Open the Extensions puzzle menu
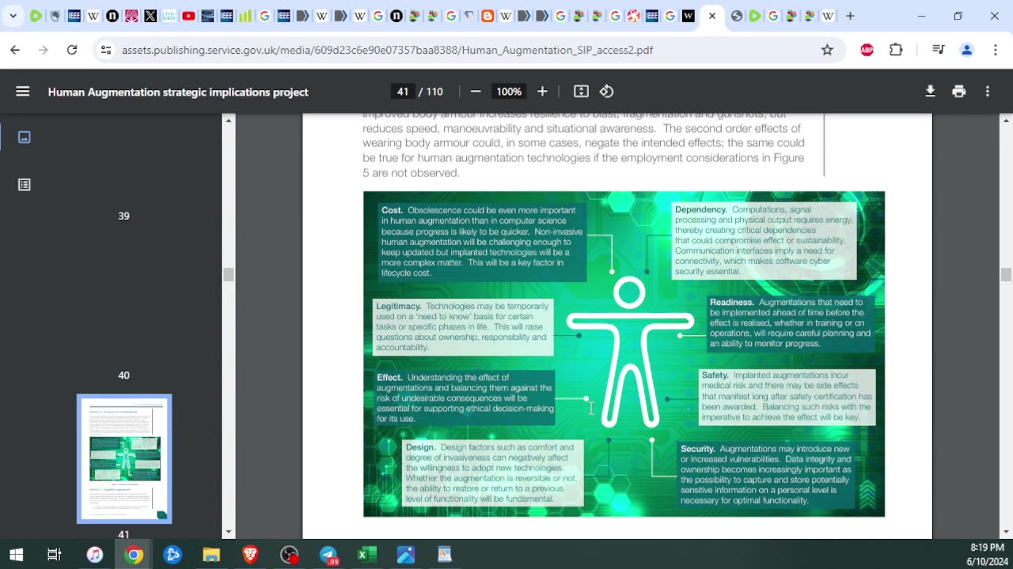 pyautogui.click(x=896, y=50)
